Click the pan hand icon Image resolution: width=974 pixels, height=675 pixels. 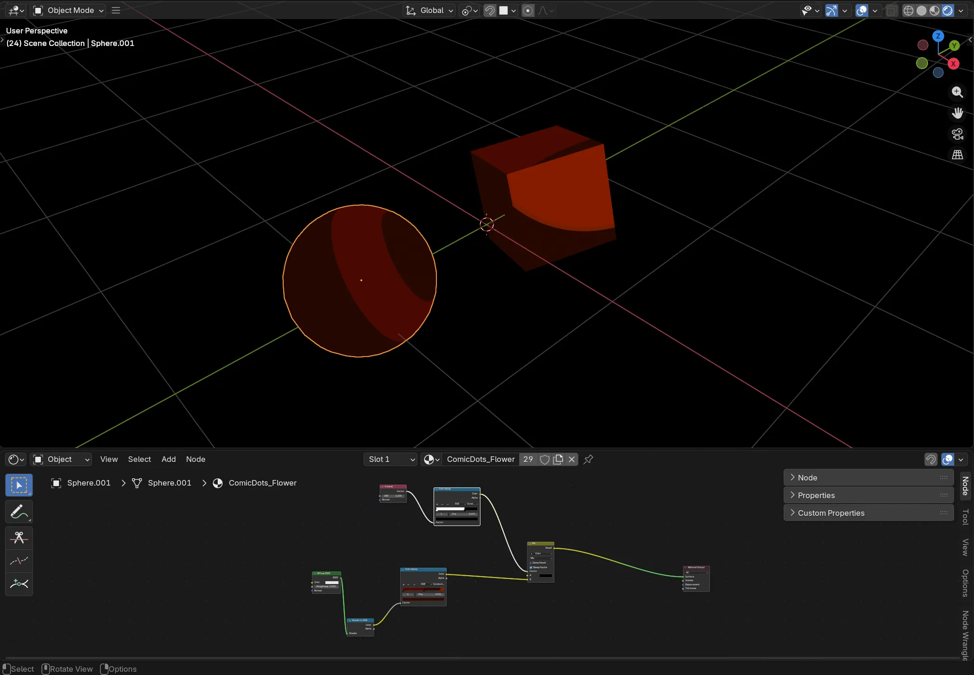[x=957, y=113]
